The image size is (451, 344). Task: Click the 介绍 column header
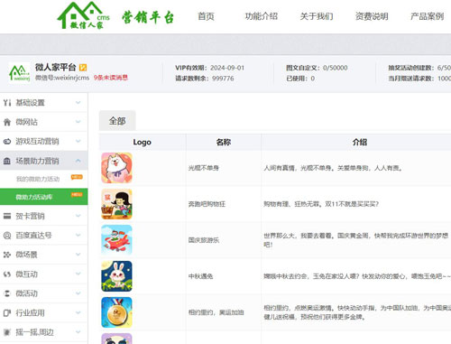360,142
